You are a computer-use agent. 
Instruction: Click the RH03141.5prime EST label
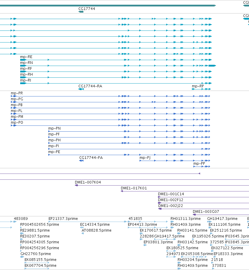tap(192, 230)
